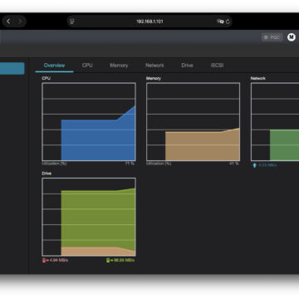
Task: Click the CPU utilization chart
Action: tap(89, 122)
